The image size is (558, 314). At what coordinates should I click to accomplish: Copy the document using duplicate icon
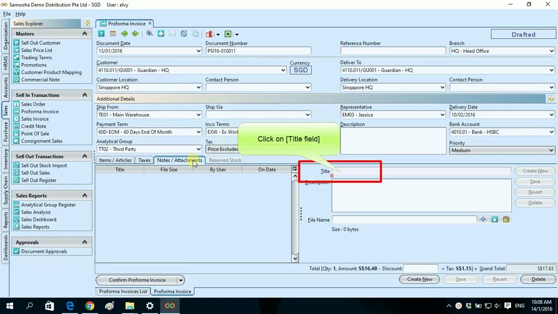(195, 34)
